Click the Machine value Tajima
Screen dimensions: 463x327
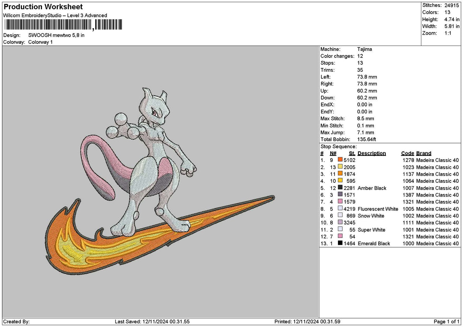pyautogui.click(x=365, y=49)
